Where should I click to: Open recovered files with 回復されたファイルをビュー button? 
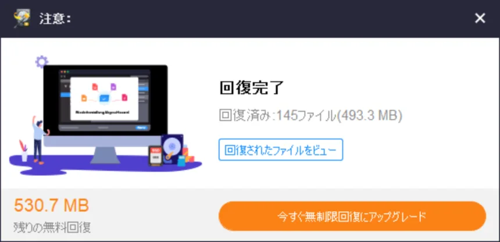(281, 150)
